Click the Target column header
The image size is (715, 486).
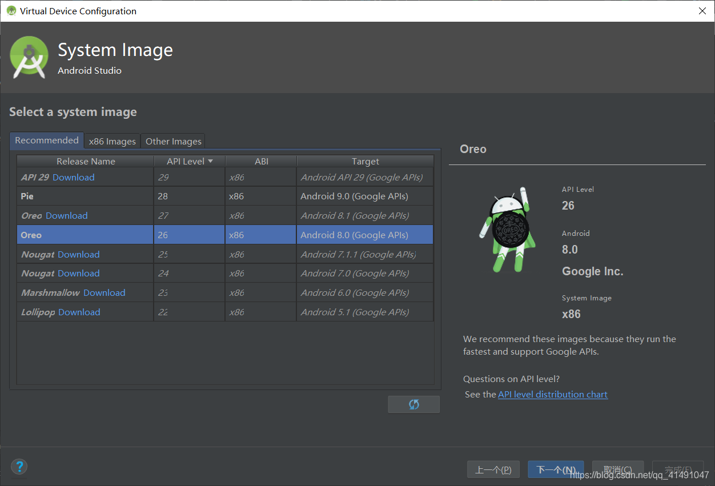[365, 161]
